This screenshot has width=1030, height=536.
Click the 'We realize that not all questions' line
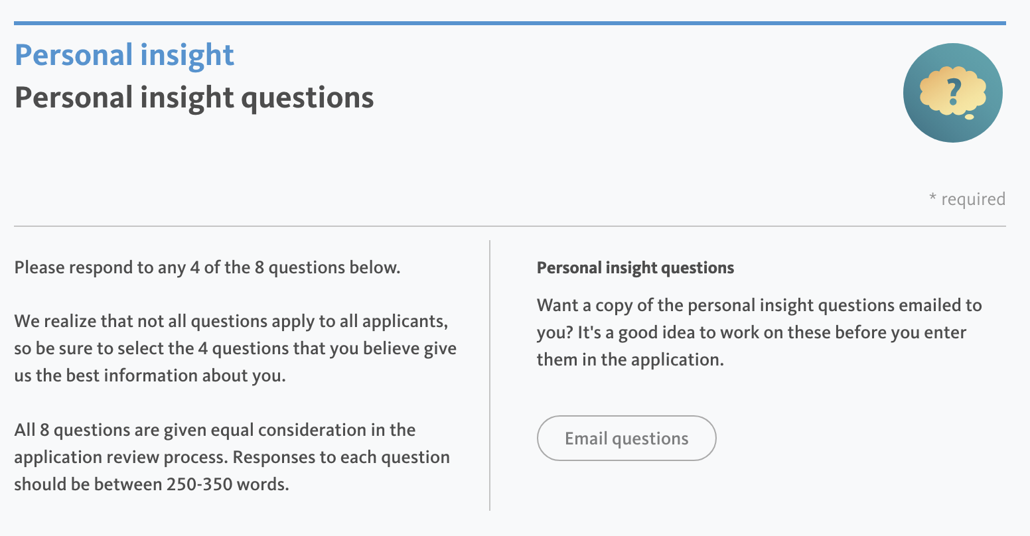(x=231, y=321)
